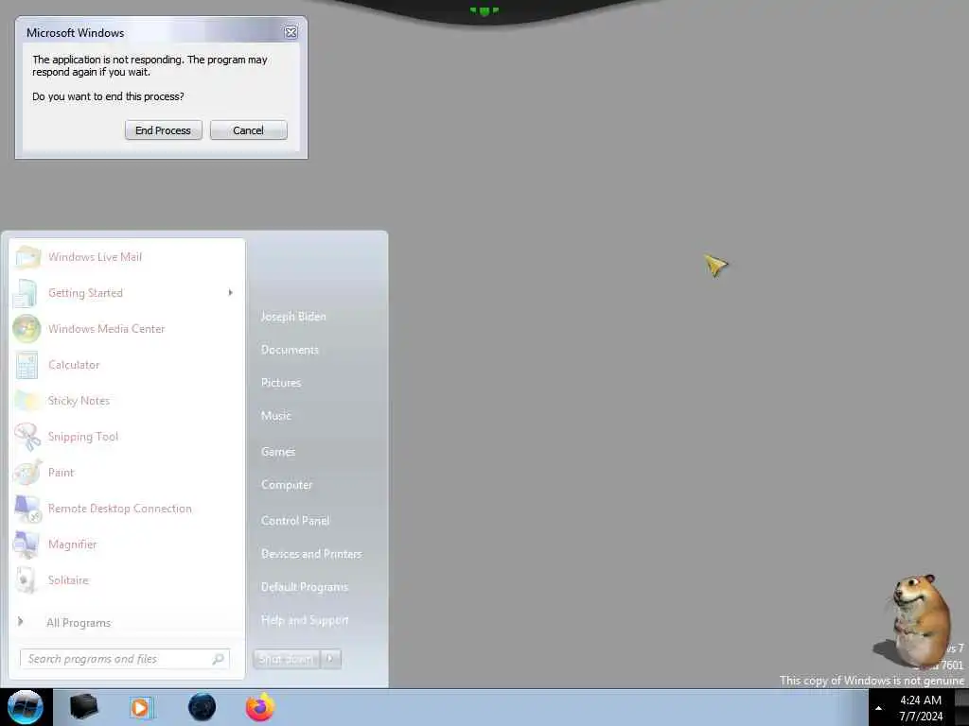
Task: Open the Getting Started icon
Action: [26, 293]
